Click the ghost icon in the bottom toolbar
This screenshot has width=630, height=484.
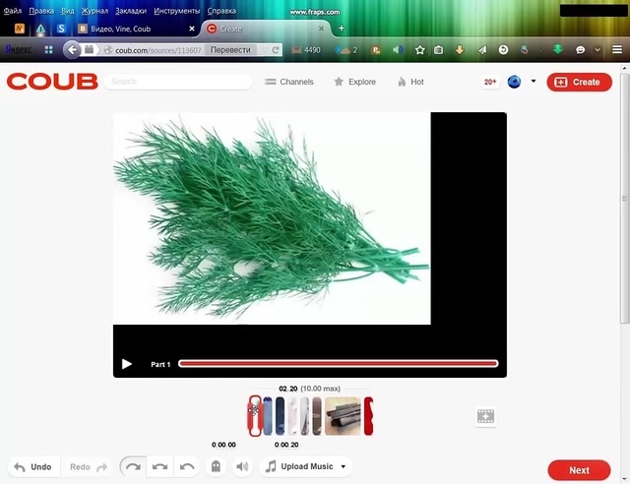tap(216, 466)
